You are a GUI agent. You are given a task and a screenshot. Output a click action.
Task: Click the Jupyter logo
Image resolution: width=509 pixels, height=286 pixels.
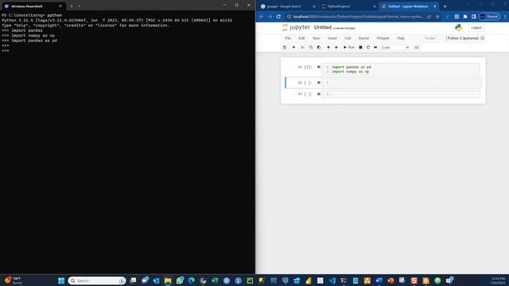point(296,28)
